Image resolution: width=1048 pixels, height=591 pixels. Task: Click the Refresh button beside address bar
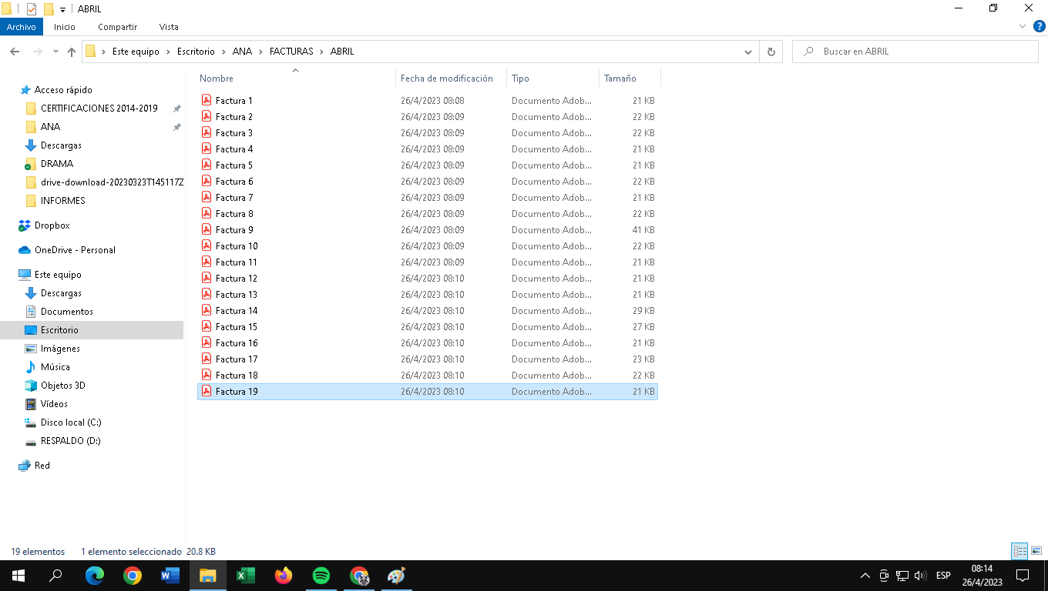[771, 52]
